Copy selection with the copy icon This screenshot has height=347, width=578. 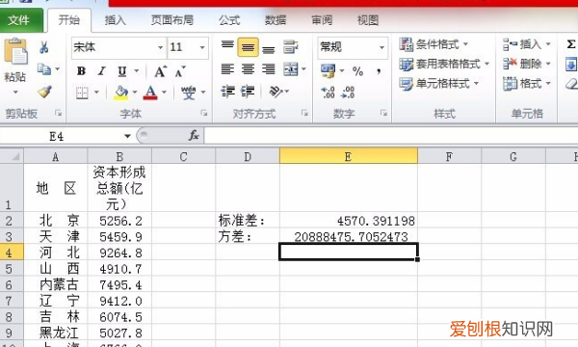coord(44,69)
